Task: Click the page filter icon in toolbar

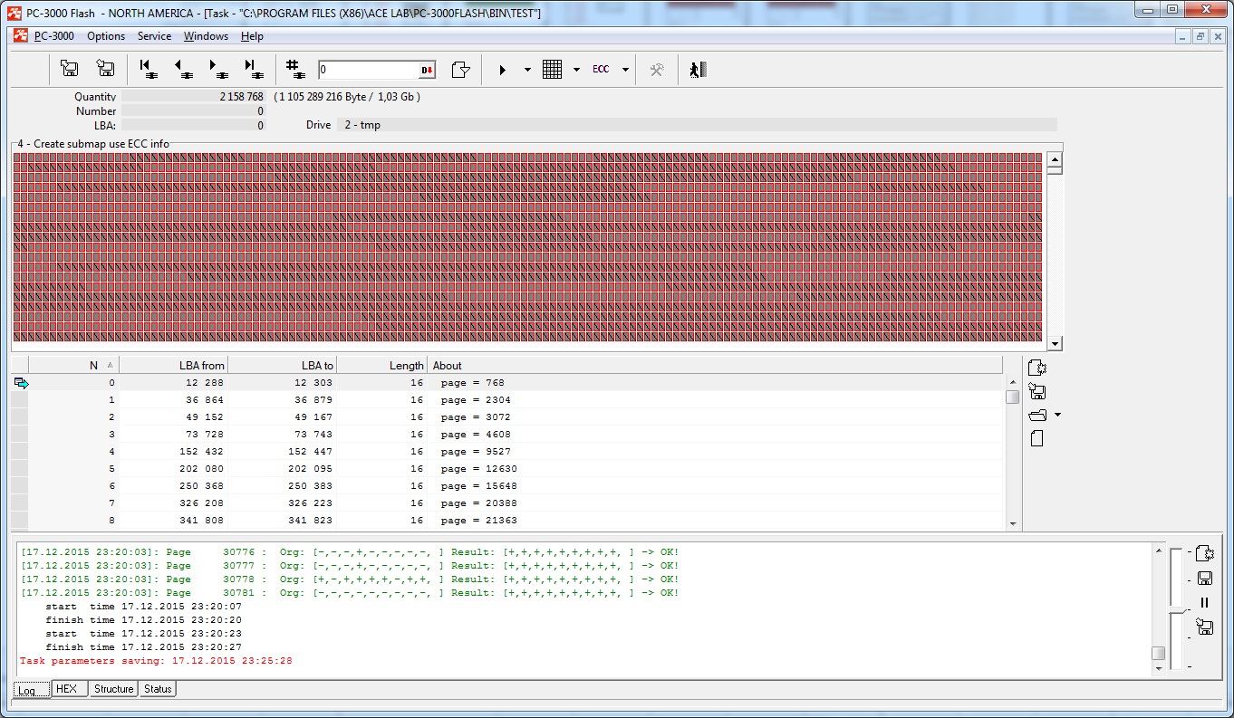Action: pyautogui.click(x=461, y=70)
